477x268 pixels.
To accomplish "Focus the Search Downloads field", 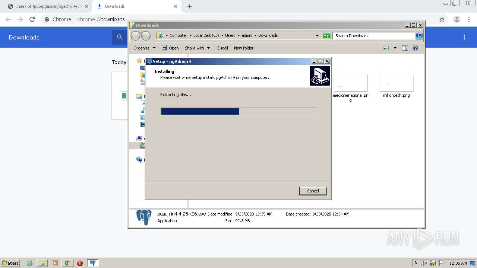I will point(374,36).
